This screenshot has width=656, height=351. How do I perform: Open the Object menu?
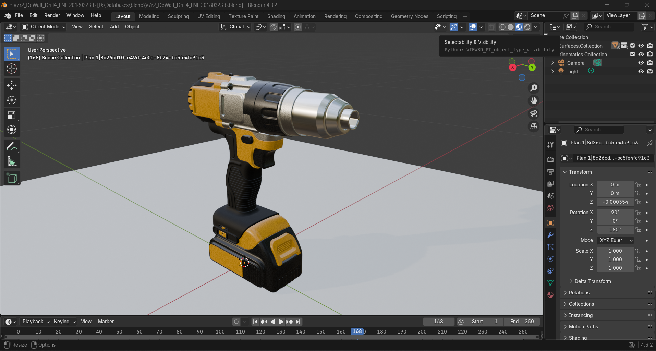[132, 27]
